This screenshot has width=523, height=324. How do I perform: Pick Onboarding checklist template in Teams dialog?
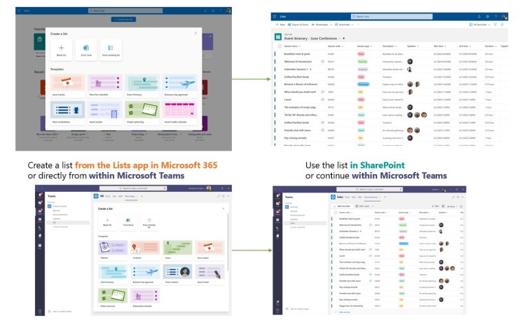(x=145, y=298)
